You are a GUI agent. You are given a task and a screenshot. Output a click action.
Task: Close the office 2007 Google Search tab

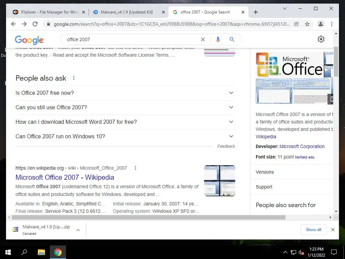point(243,12)
